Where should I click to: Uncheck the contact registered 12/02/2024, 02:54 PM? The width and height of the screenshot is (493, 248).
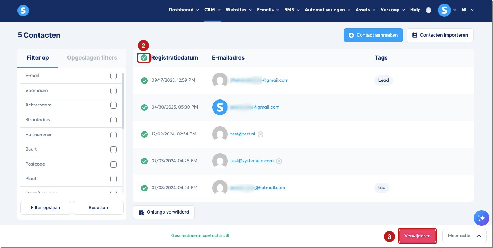pyautogui.click(x=144, y=134)
